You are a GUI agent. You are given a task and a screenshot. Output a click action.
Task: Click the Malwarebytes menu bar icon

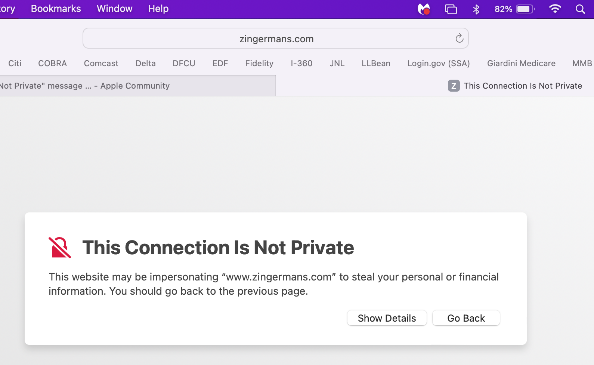[424, 9]
